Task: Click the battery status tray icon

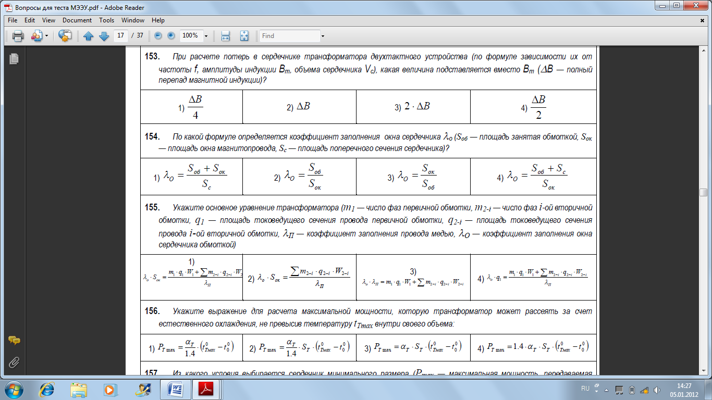Action: coord(632,390)
